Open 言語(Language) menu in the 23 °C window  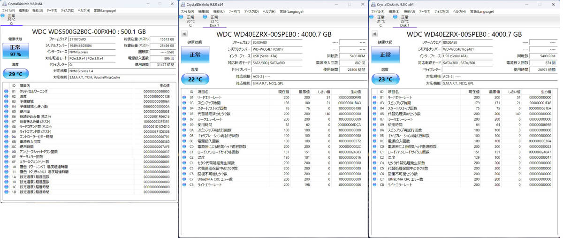tap(482, 11)
